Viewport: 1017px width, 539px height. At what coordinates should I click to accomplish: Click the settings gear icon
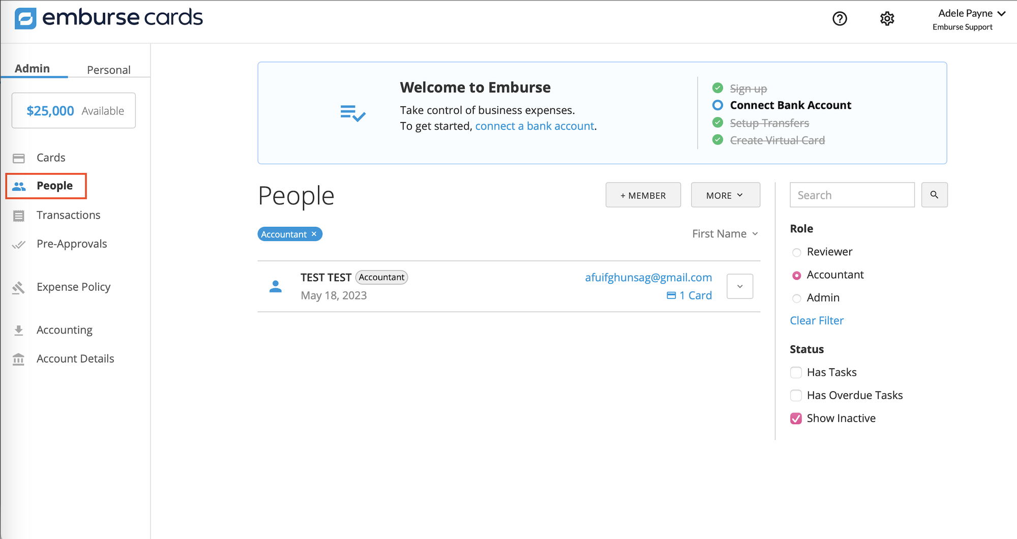(x=887, y=19)
